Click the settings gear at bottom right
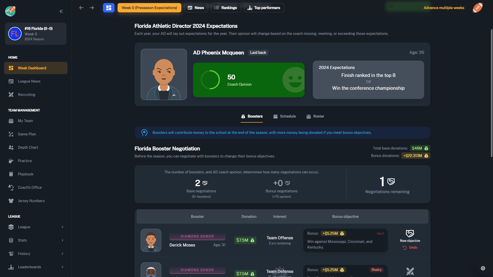This screenshot has height=277, width=493. (482, 268)
